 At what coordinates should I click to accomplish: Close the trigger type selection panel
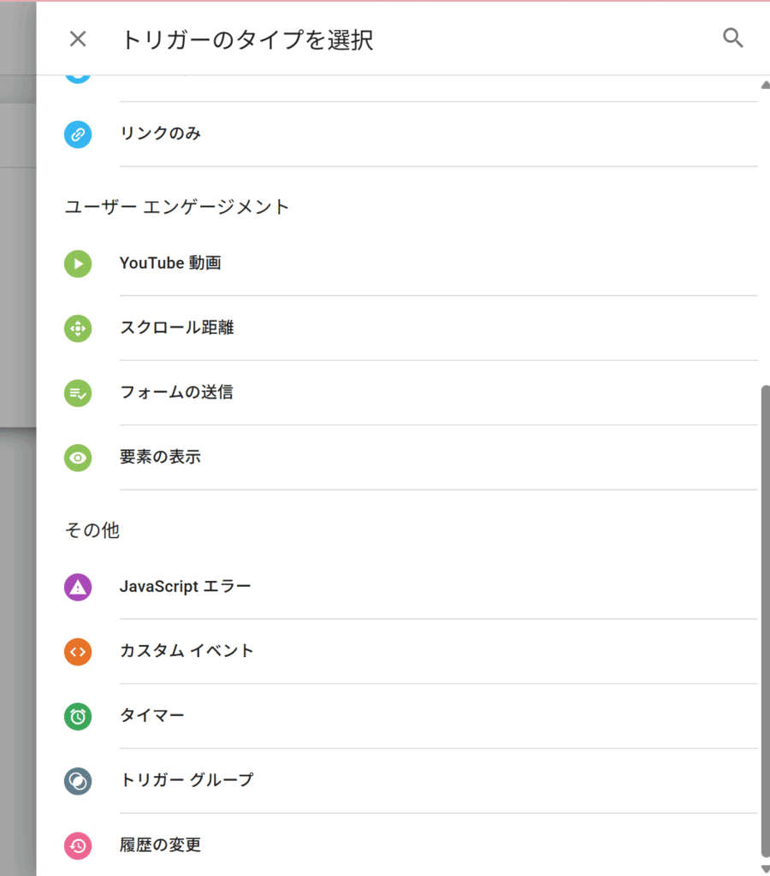coord(78,38)
